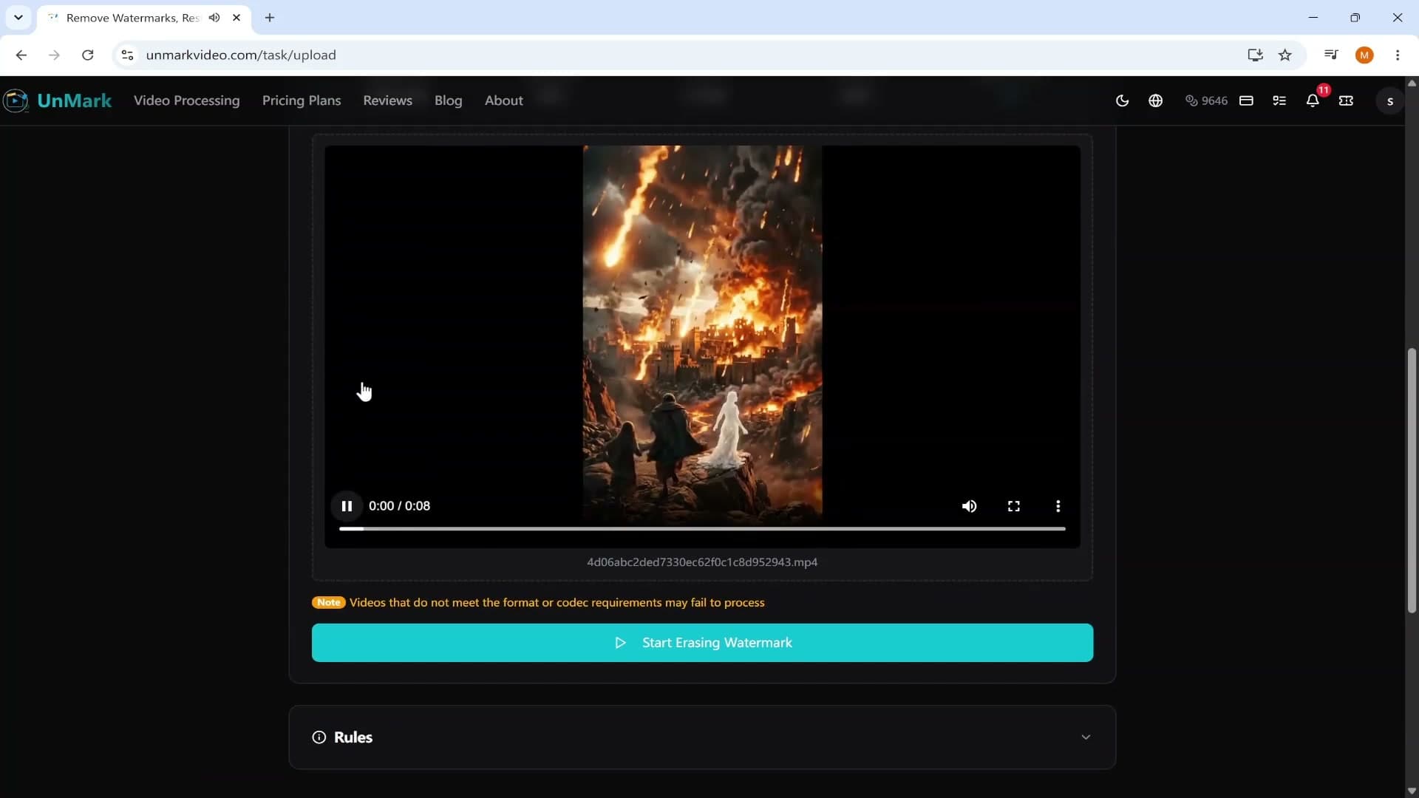Viewport: 1419px width, 798px height.
Task: Open video more options menu
Action: (1058, 506)
